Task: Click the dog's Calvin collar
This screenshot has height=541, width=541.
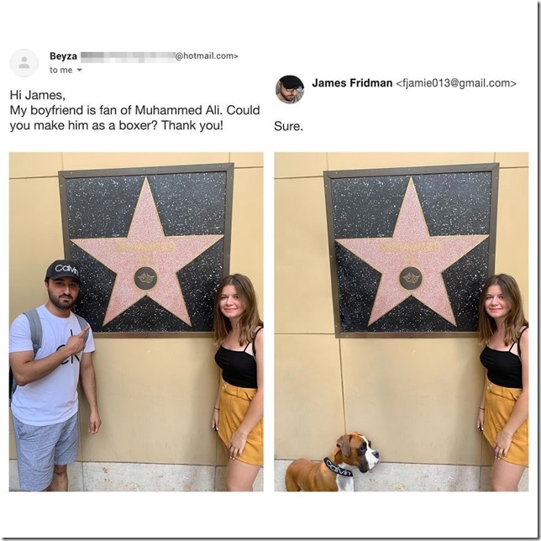Action: (x=339, y=467)
